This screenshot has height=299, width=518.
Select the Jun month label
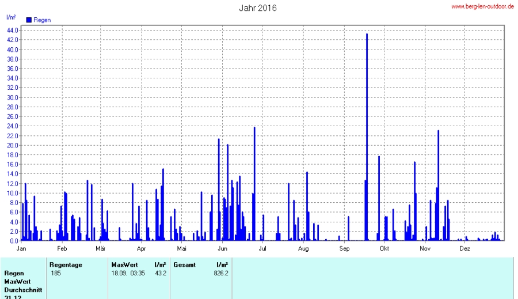pyautogui.click(x=222, y=249)
